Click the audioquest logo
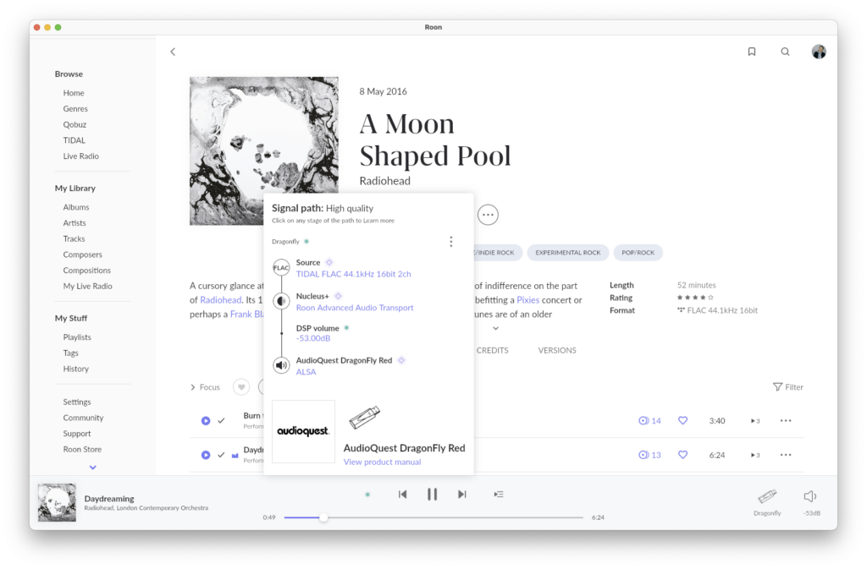The width and height of the screenshot is (867, 569). pos(304,431)
